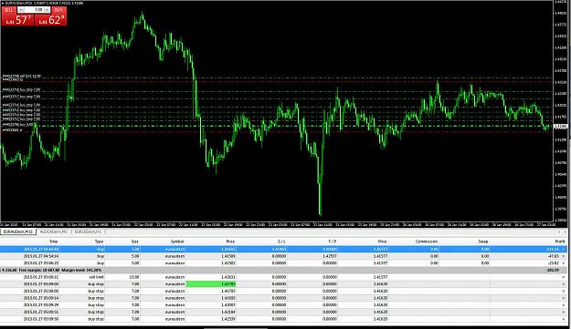571x329 pixels.
Task: Sort trades by the Symbol column header
Action: tap(177, 242)
